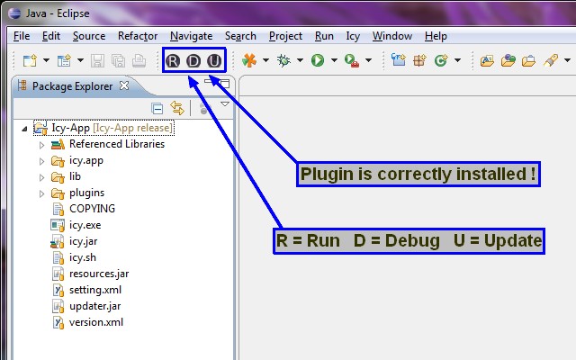
Task: Click the orange star toolbar icon
Action: [249, 60]
